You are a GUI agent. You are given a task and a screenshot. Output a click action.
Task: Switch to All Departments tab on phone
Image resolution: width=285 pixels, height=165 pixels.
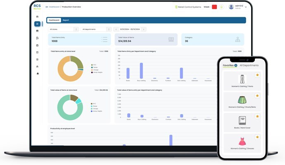point(249,65)
